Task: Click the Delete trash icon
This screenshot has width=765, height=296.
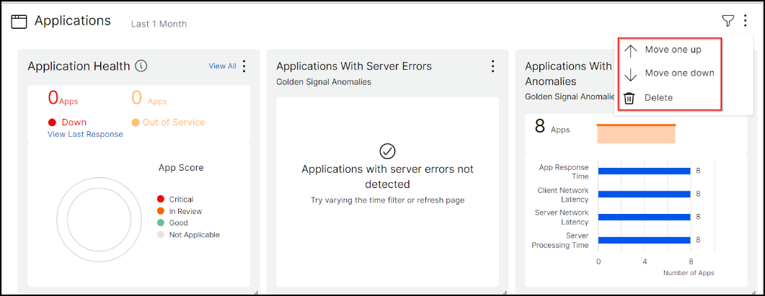Action: (x=629, y=98)
